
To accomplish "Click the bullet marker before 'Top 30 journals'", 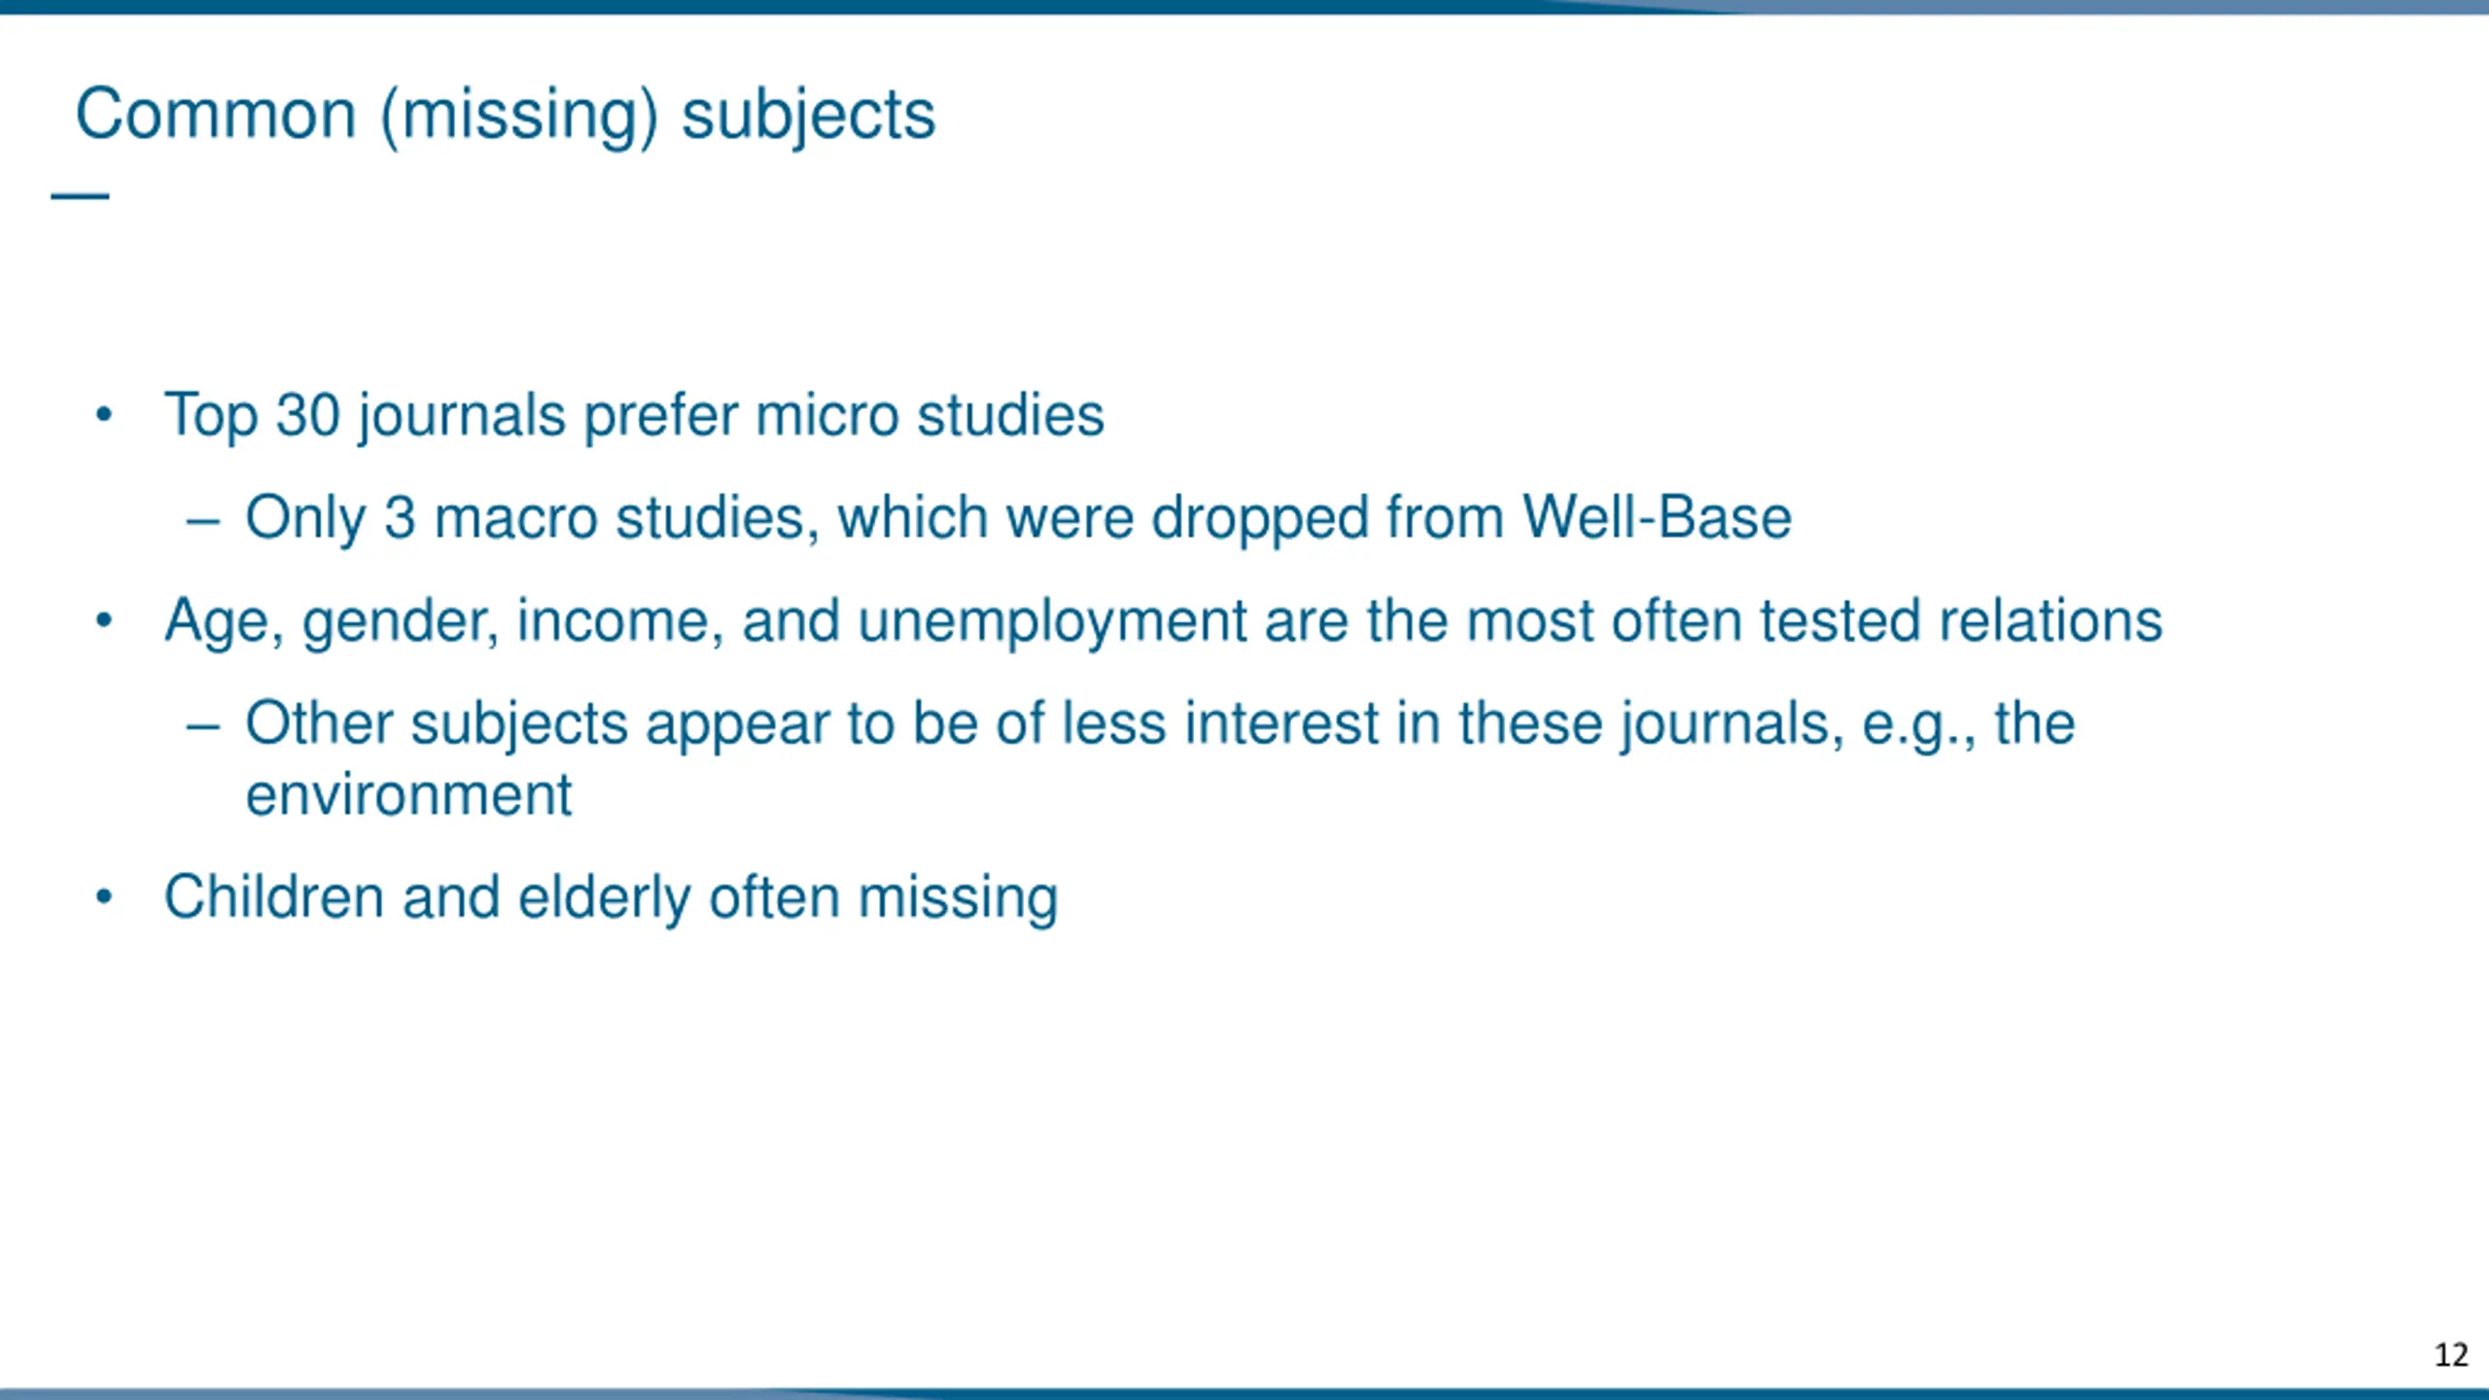I will tap(105, 415).
